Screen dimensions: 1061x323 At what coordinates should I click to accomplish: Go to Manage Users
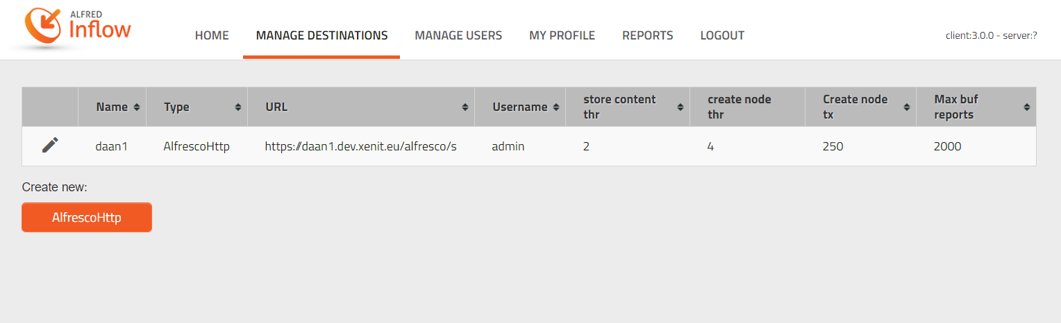click(x=458, y=35)
